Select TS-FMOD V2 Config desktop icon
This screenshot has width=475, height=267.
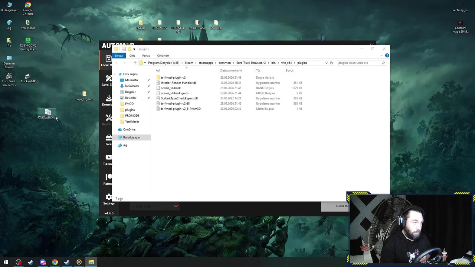click(x=28, y=44)
